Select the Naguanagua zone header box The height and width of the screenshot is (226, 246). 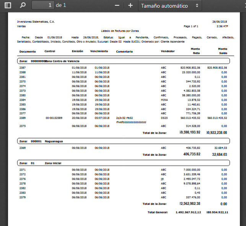(x=123, y=141)
